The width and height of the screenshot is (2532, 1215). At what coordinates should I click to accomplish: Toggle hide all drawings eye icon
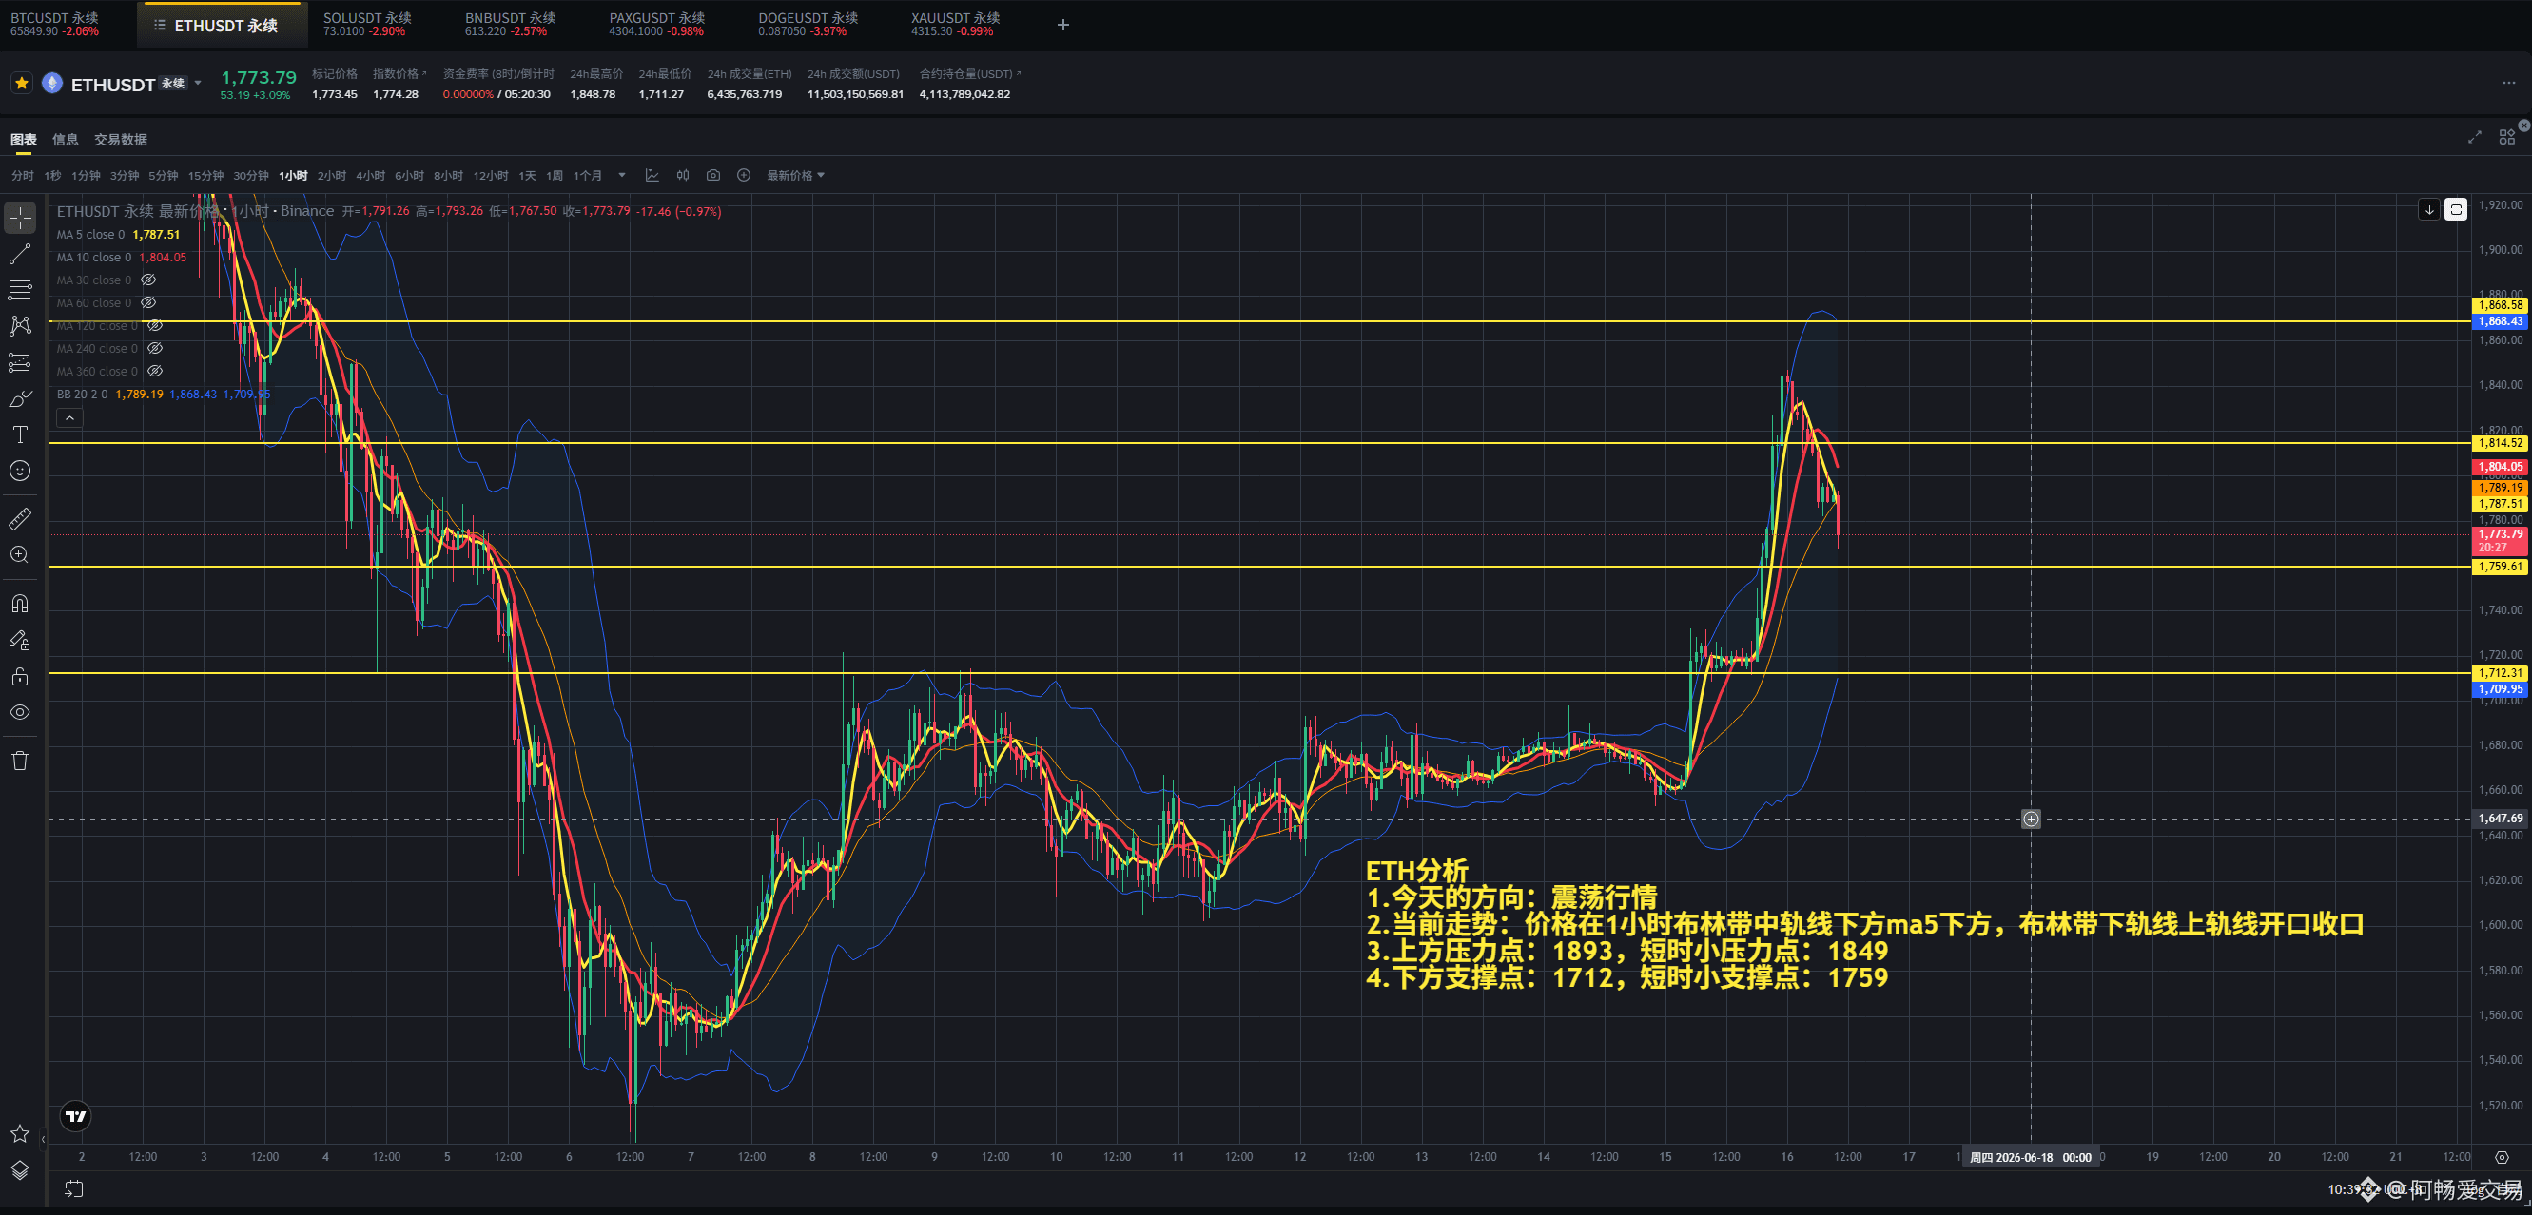pos(20,712)
